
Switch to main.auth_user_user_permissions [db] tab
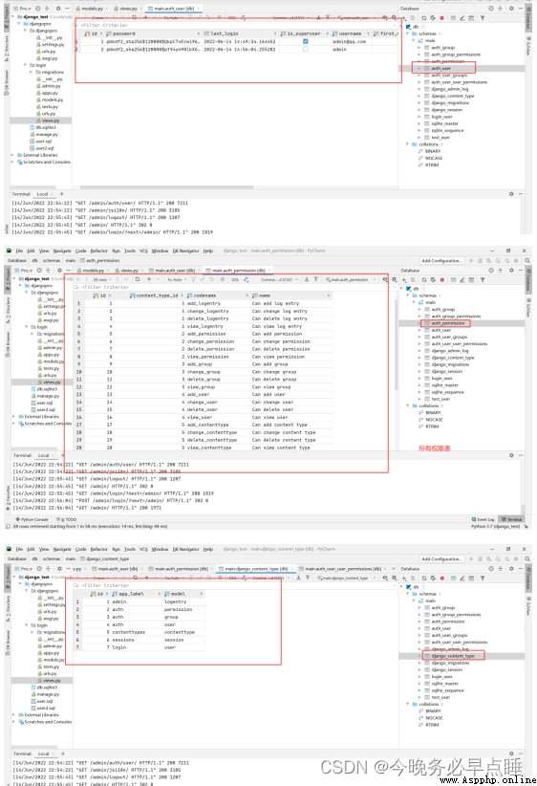pyautogui.click(x=343, y=569)
